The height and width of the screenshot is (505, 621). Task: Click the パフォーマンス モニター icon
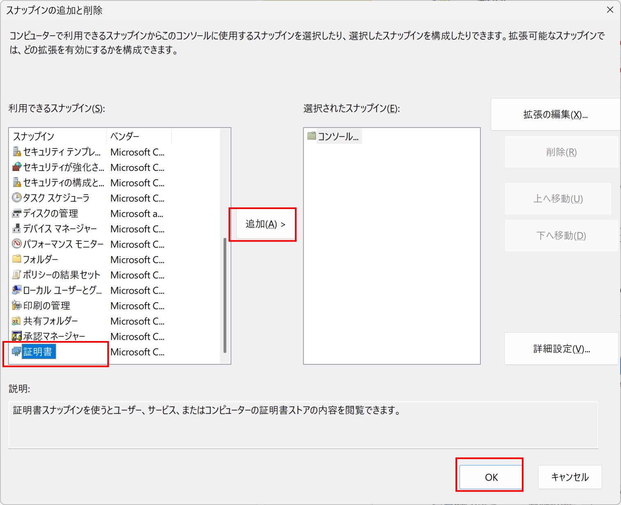point(17,244)
